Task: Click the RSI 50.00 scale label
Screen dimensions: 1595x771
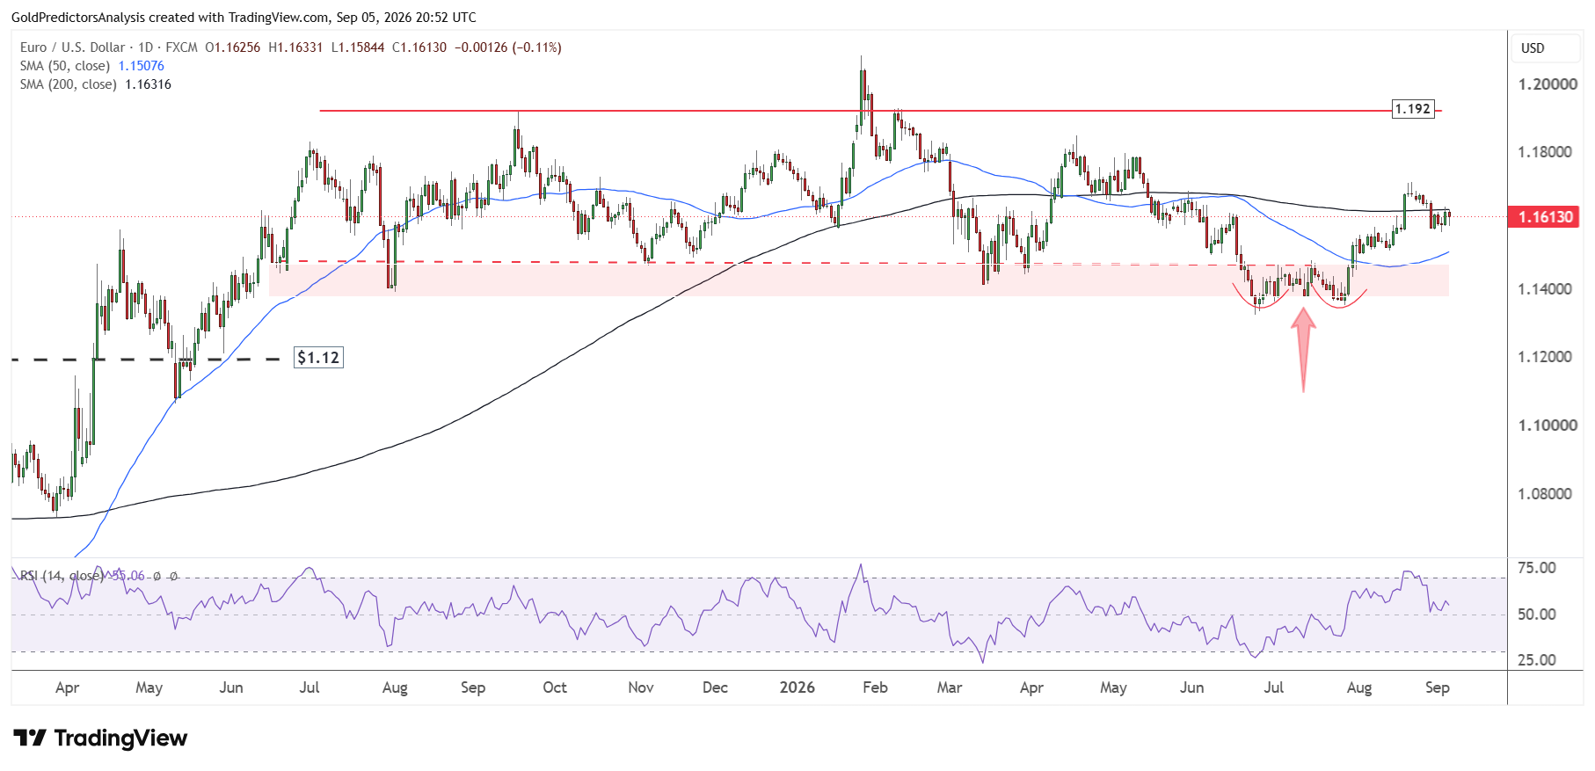Action: [x=1537, y=615]
